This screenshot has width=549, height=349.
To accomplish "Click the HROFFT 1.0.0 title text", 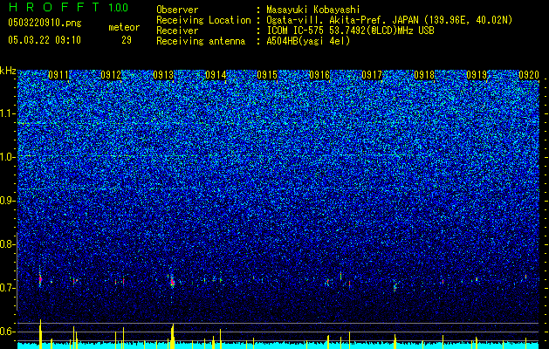I will click(x=68, y=7).
